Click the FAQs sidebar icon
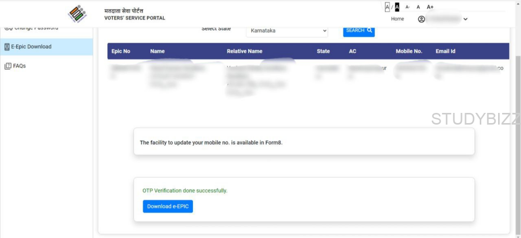Image resolution: width=521 pixels, height=238 pixels. [x=8, y=66]
